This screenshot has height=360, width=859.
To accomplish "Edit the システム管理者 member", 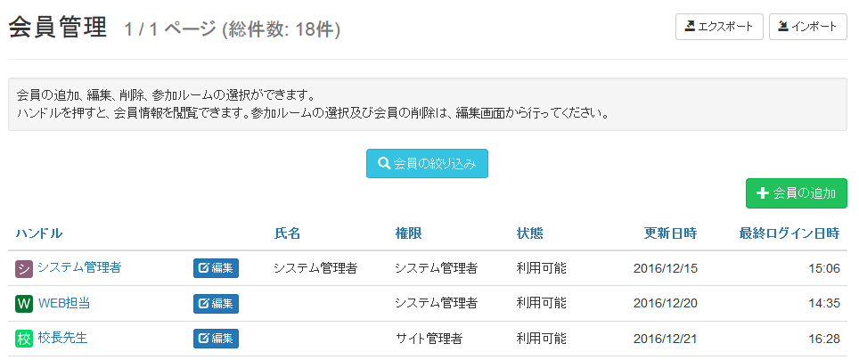I will 216,268.
